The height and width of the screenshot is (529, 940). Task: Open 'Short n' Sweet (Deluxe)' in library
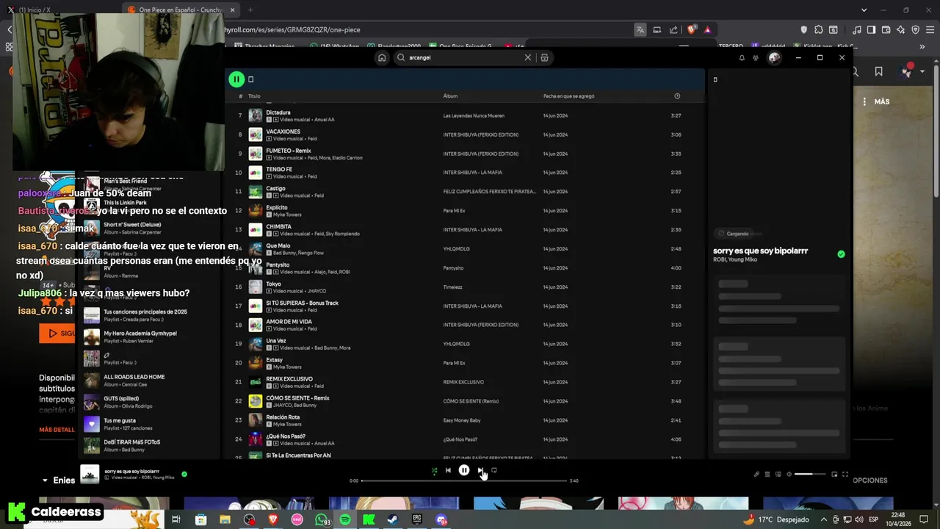tap(132, 228)
